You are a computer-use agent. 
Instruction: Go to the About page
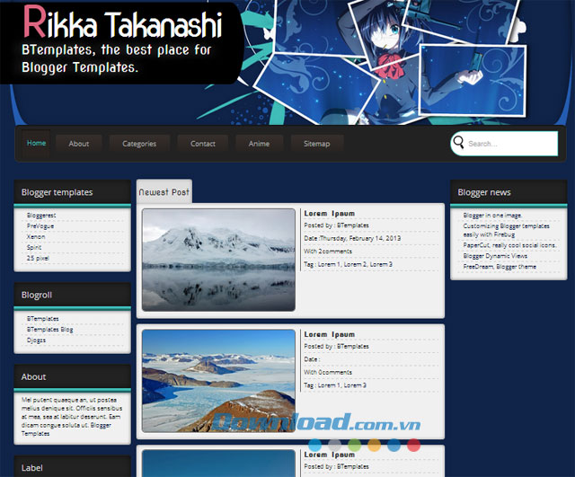[79, 144]
